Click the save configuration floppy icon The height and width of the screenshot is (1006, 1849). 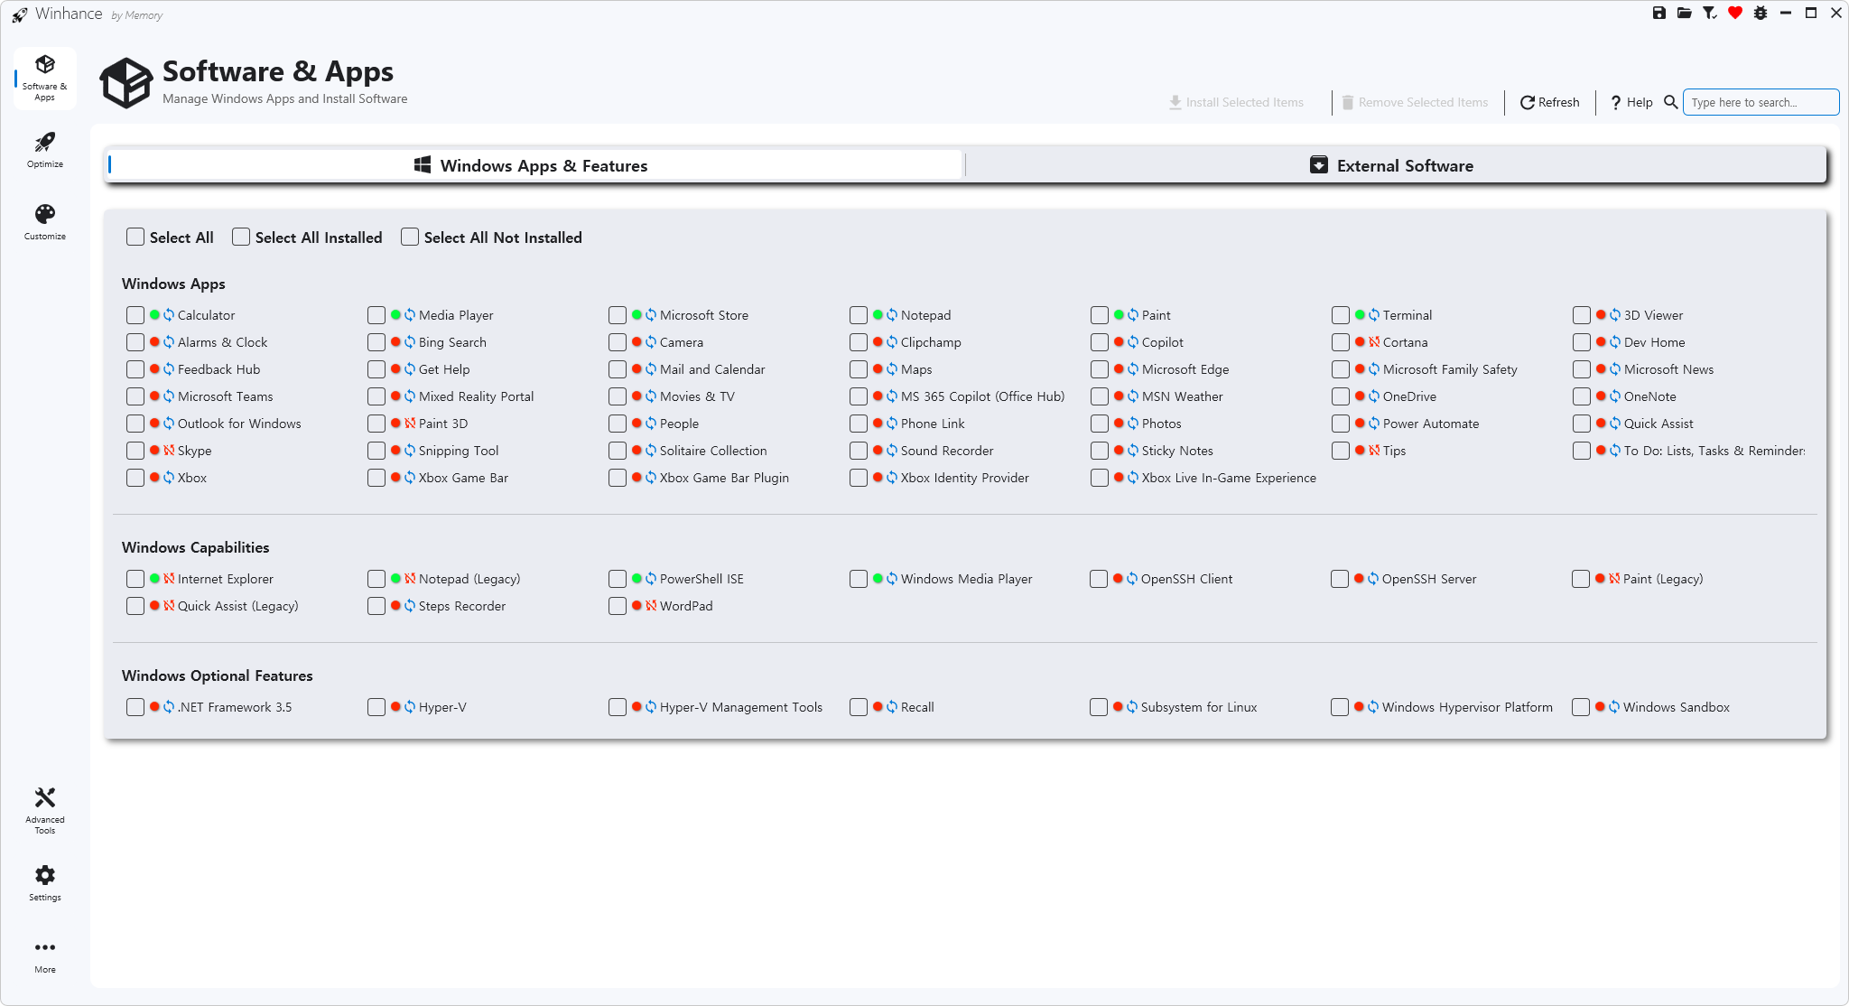(1659, 13)
